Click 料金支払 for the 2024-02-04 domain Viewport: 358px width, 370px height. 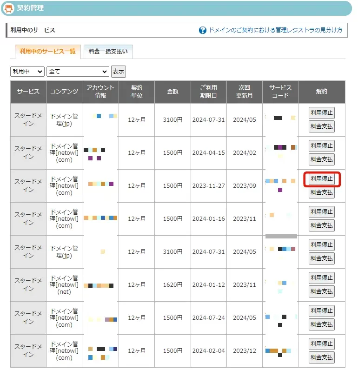[322, 357]
